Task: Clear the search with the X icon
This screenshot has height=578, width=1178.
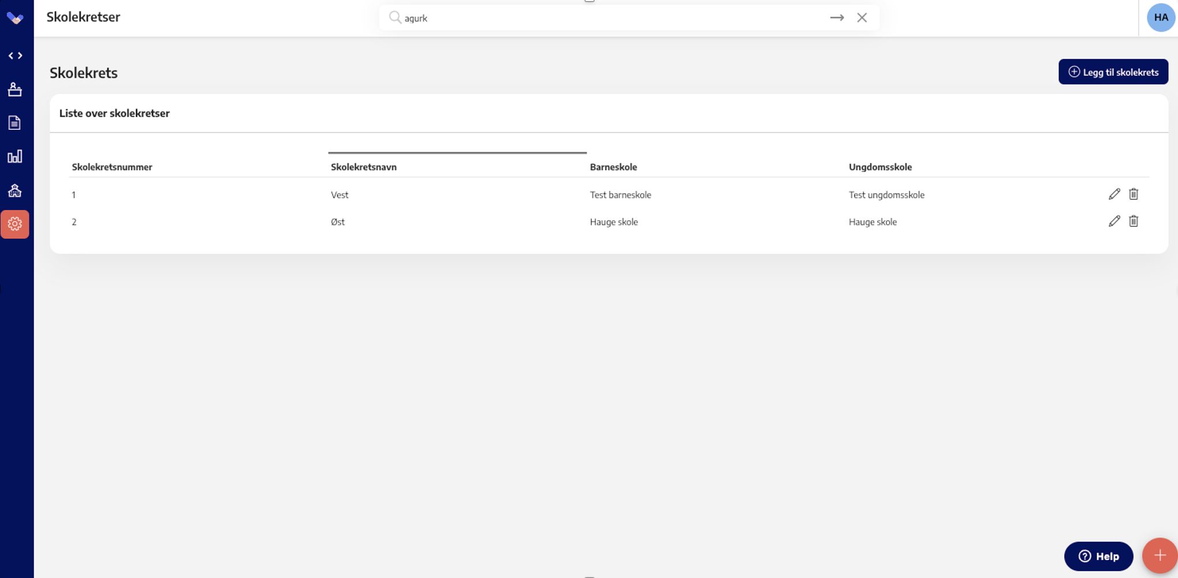Action: click(x=862, y=18)
